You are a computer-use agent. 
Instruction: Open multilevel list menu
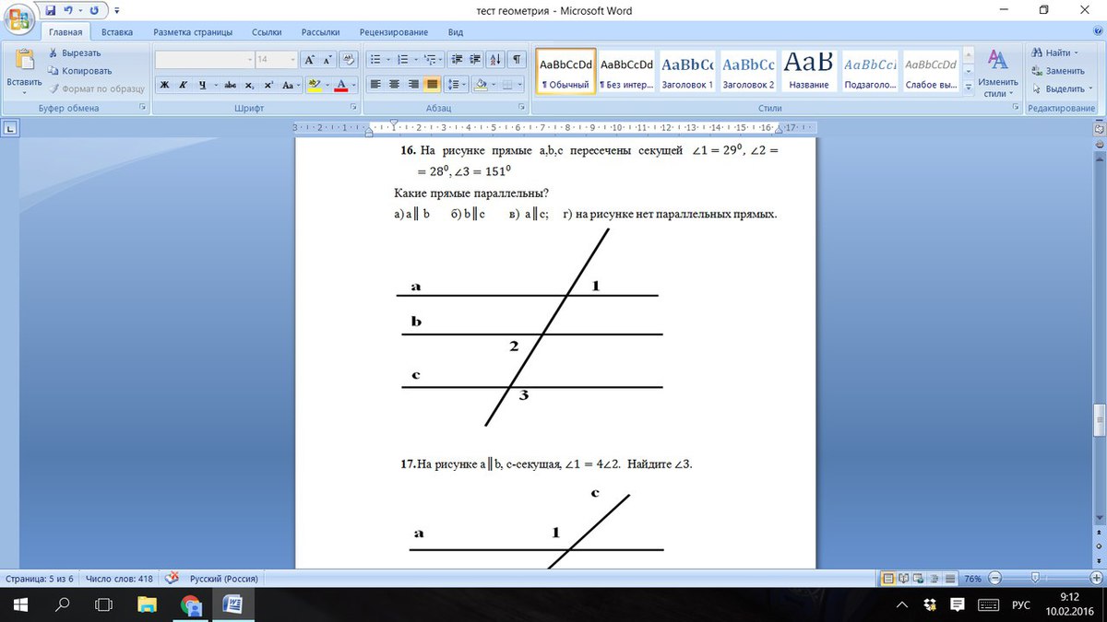(x=431, y=59)
